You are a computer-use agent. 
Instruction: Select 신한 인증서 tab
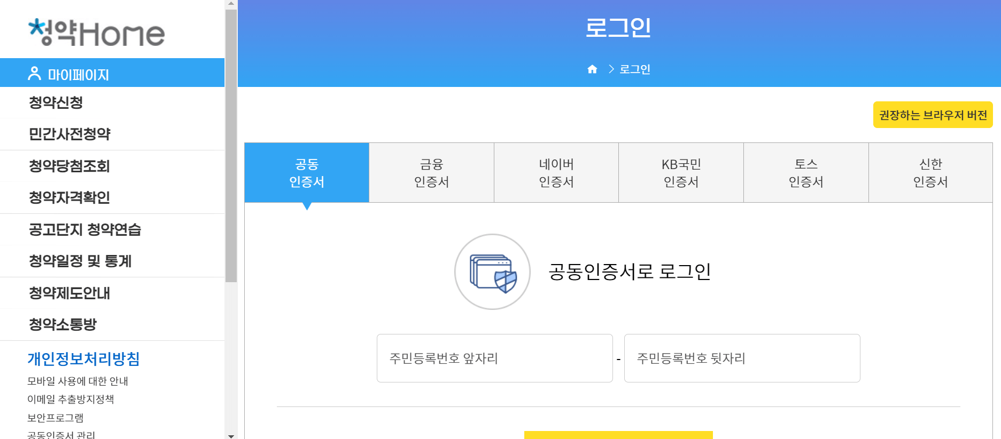(930, 172)
